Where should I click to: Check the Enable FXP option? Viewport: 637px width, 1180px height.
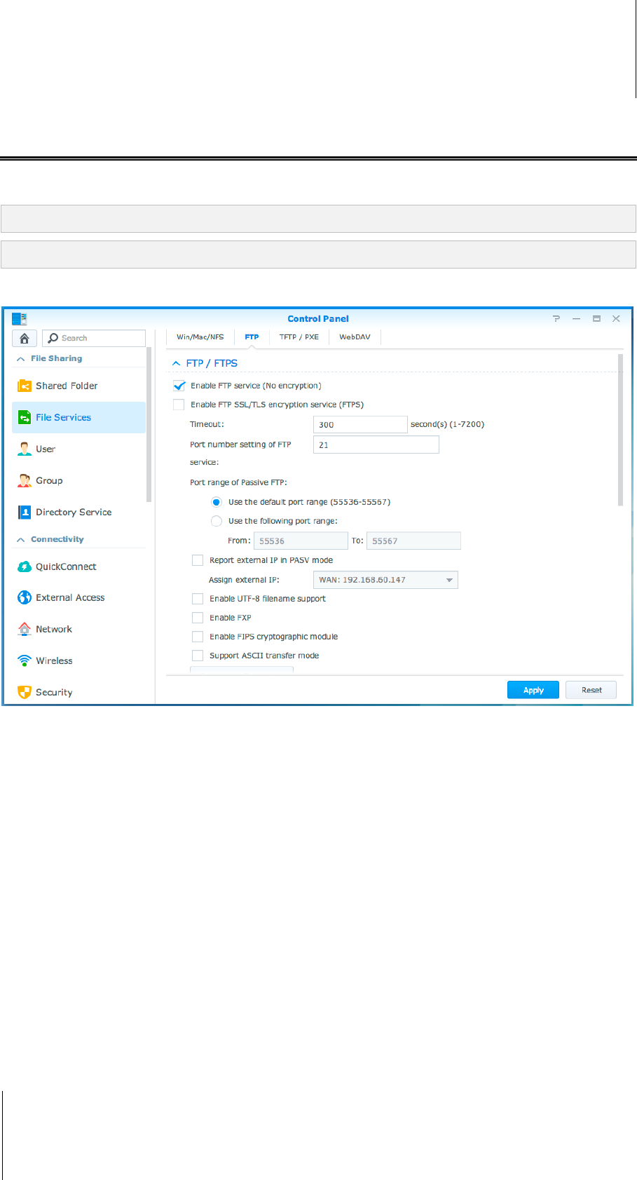[x=198, y=618]
